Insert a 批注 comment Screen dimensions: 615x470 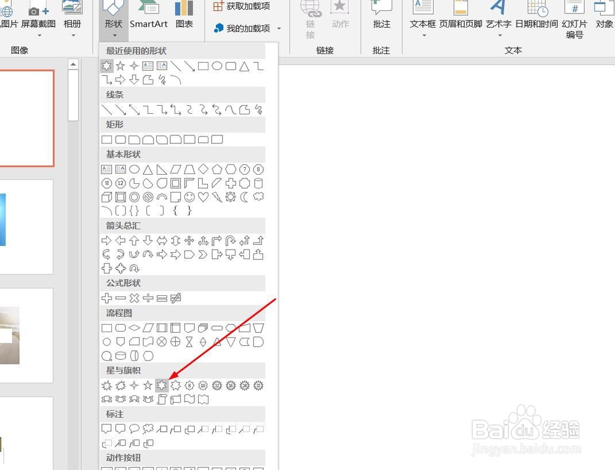coord(381,16)
